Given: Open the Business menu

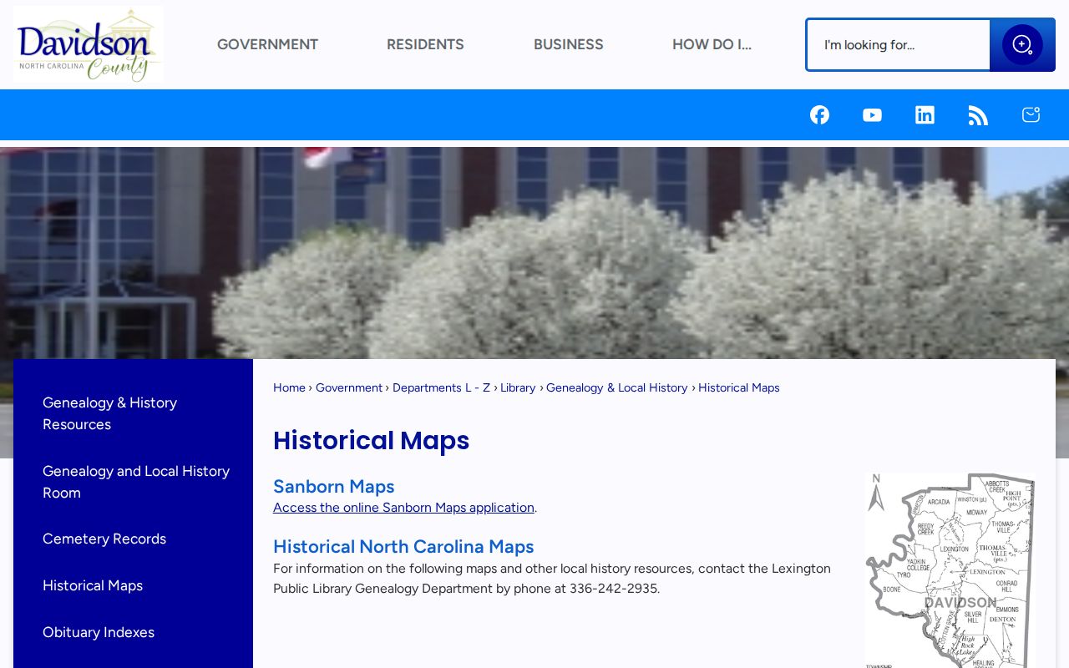Looking at the screenshot, I should point(568,44).
